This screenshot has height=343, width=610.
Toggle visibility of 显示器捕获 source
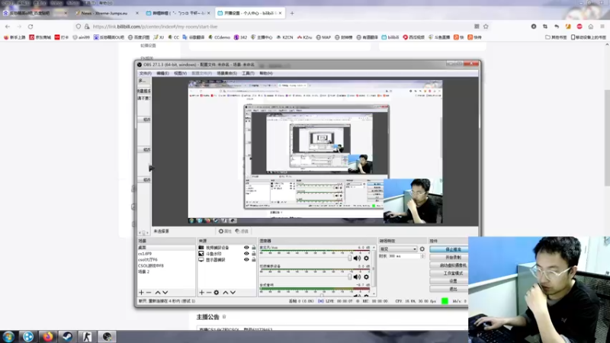(x=246, y=260)
